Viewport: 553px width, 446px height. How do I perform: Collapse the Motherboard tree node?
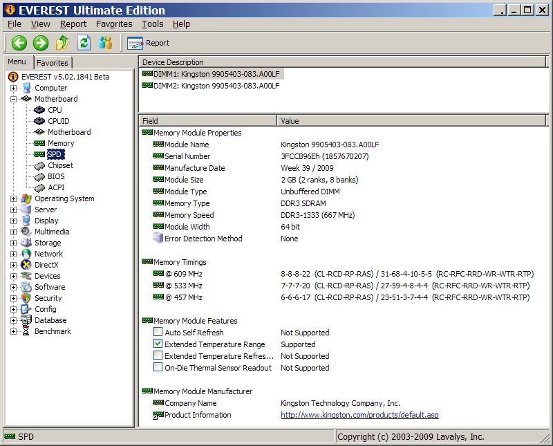(x=13, y=99)
